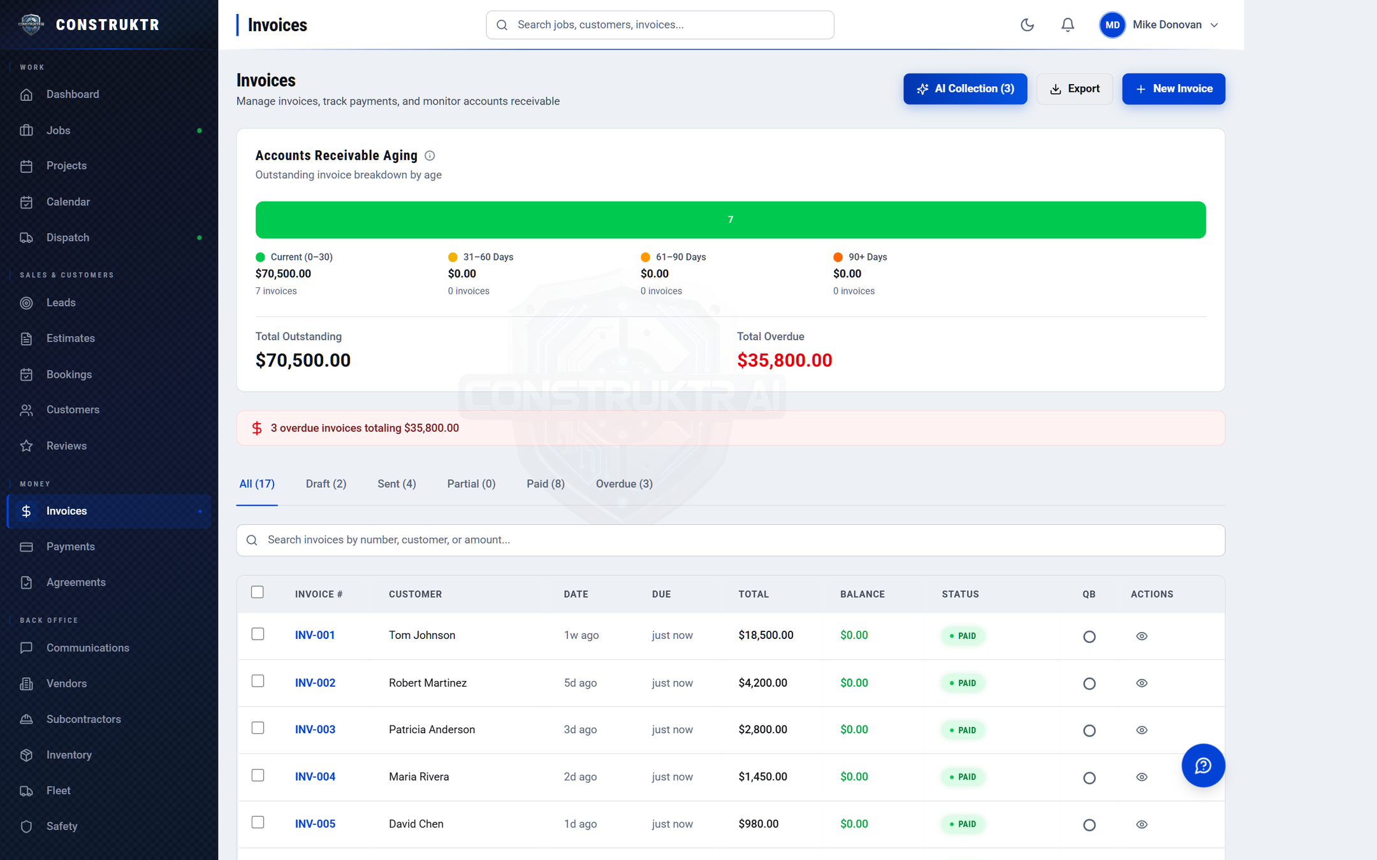Screen dimensions: 1377x860
Task: View INV-004 using its eye icon
Action: 1142,777
